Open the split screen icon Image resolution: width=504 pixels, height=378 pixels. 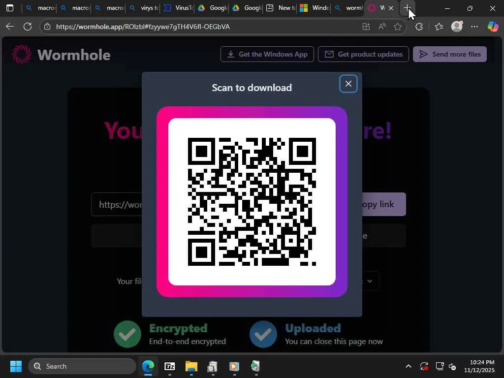tap(366, 27)
